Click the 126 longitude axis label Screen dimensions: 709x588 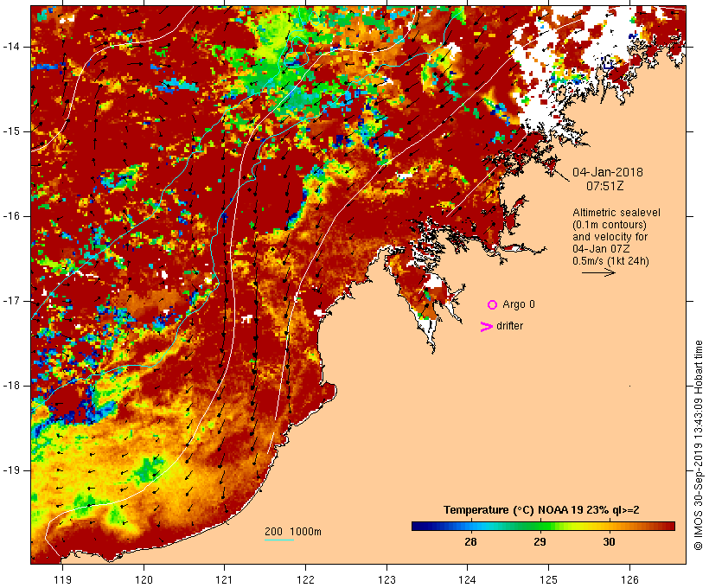629,579
